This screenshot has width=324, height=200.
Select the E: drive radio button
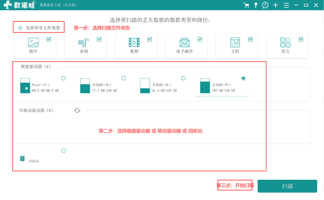184,78
